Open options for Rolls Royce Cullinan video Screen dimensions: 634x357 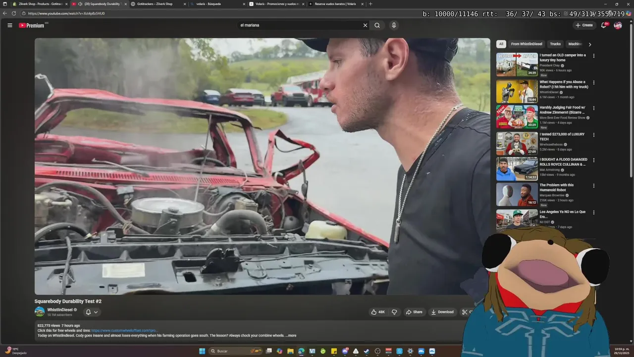[x=594, y=160]
